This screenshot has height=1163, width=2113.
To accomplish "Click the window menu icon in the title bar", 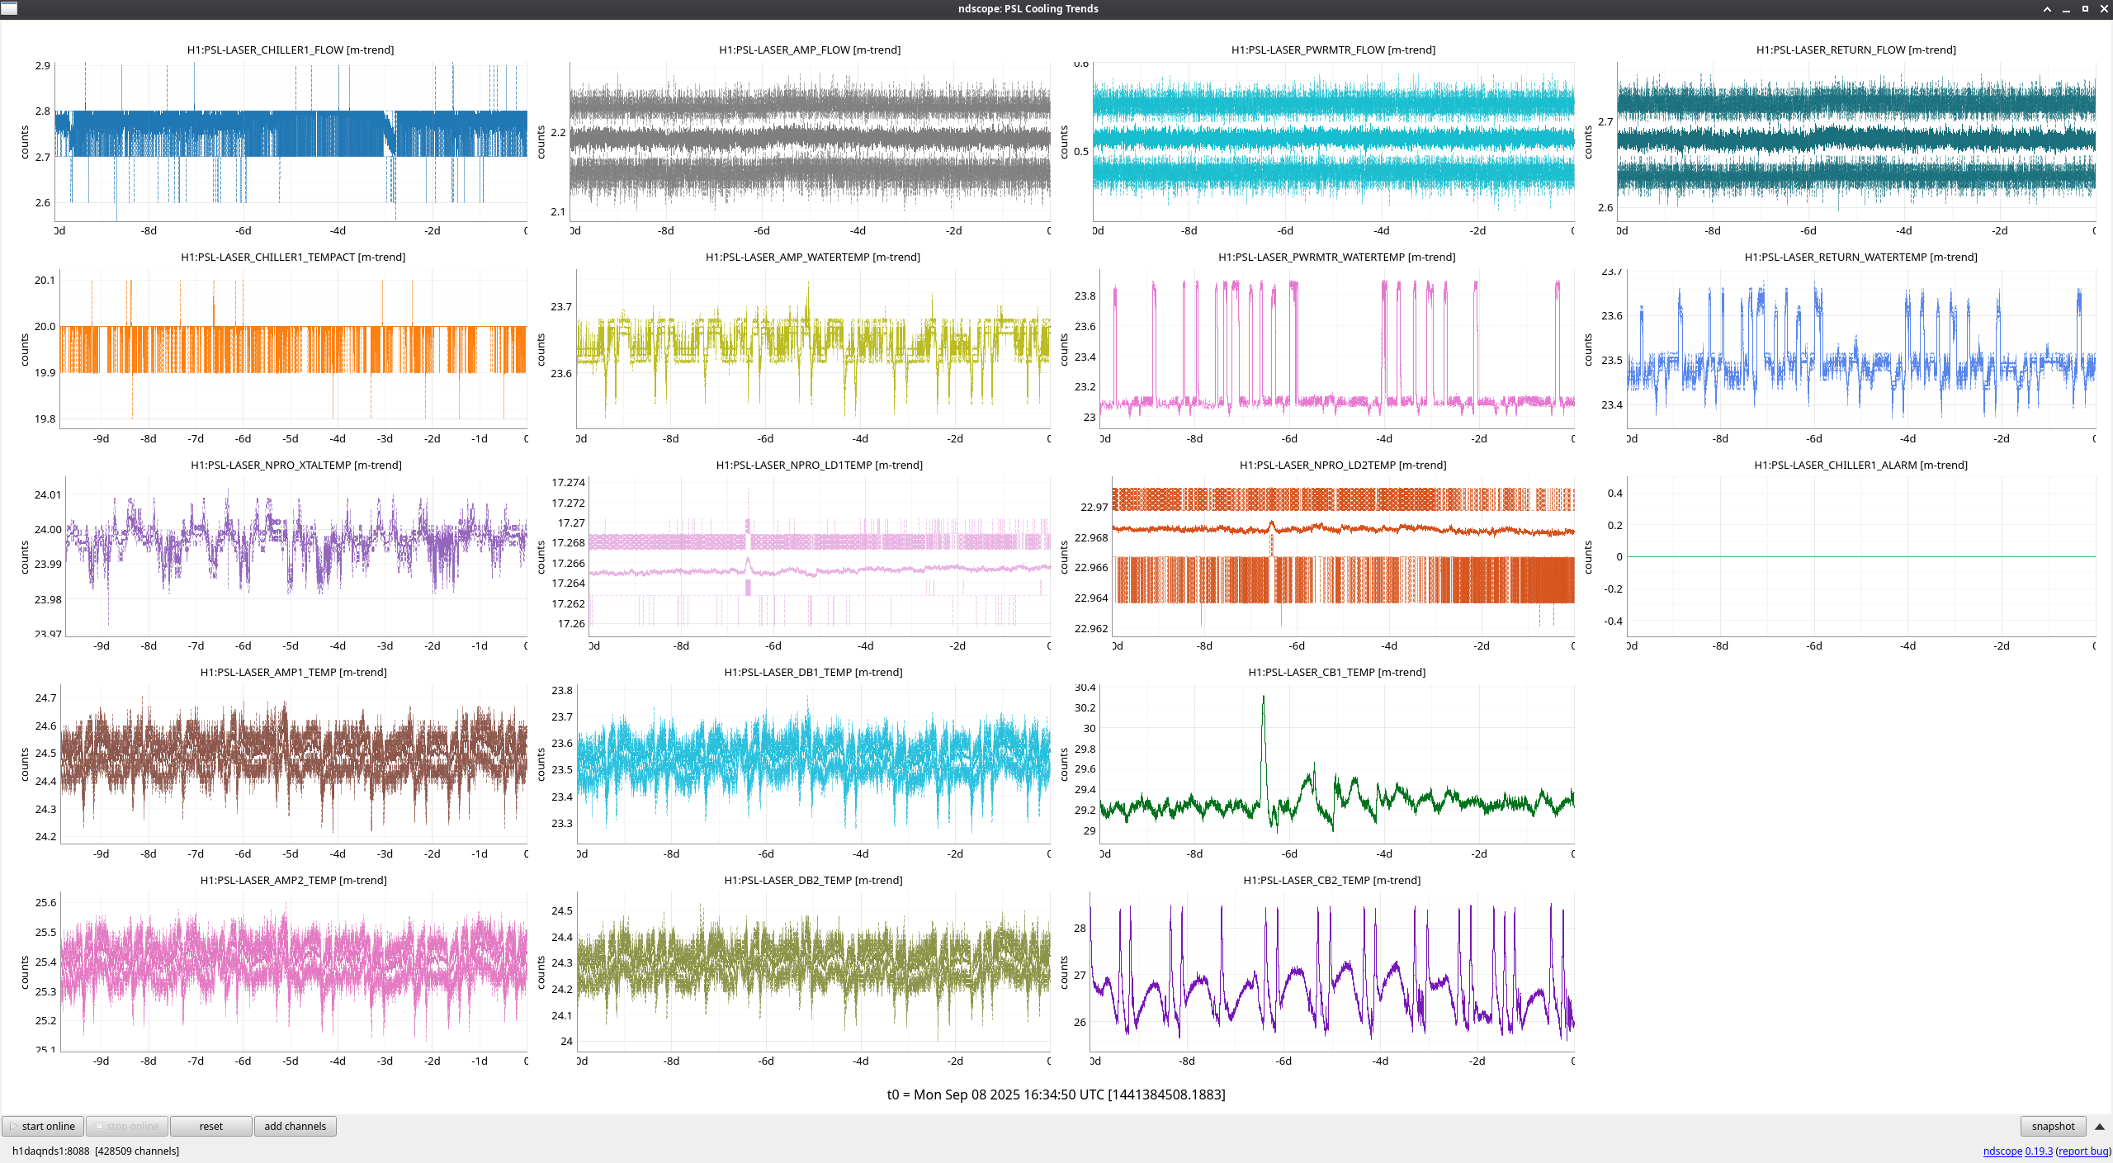I will [x=9, y=8].
